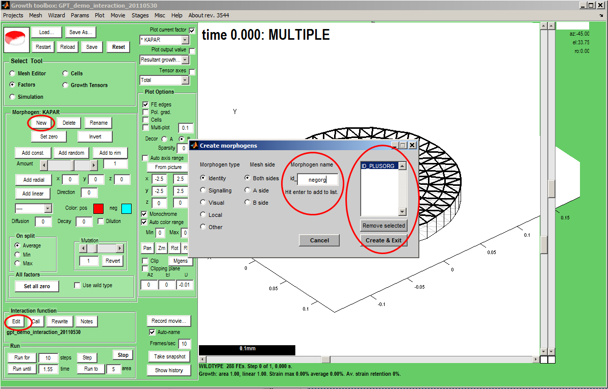Click the Amount slider left arrow
Viewport: 608px width, 389px height.
(44, 165)
